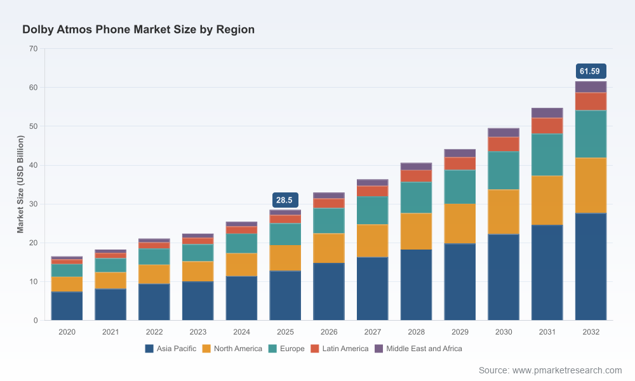635x381 pixels.
Task: Click the 70 y-axis tick label
Action: [x=34, y=49]
